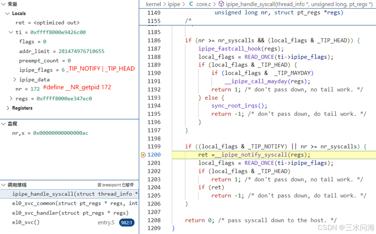
Task: Click line number 1208 in the gutter
Action: point(154,220)
